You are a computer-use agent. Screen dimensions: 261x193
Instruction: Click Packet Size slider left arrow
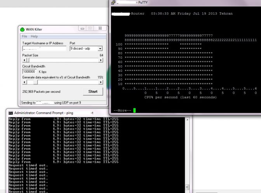(24, 60)
